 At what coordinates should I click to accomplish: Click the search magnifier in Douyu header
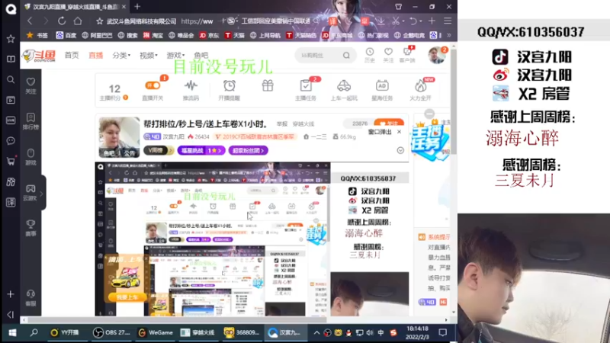tap(346, 56)
